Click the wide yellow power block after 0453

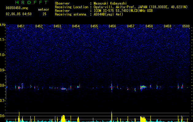pyautogui.click(x=63, y=118)
